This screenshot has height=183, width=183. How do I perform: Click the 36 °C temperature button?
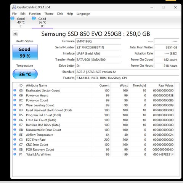pos(25,74)
